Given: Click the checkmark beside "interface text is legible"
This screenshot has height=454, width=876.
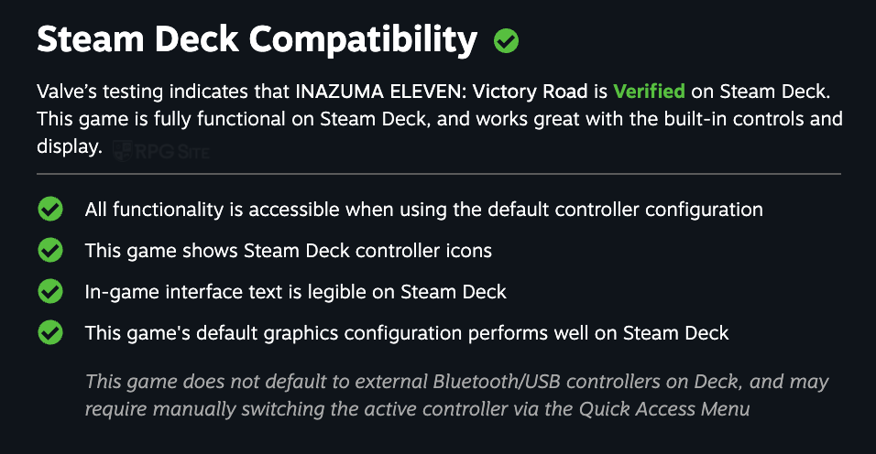Looking at the screenshot, I should pyautogui.click(x=50, y=291).
